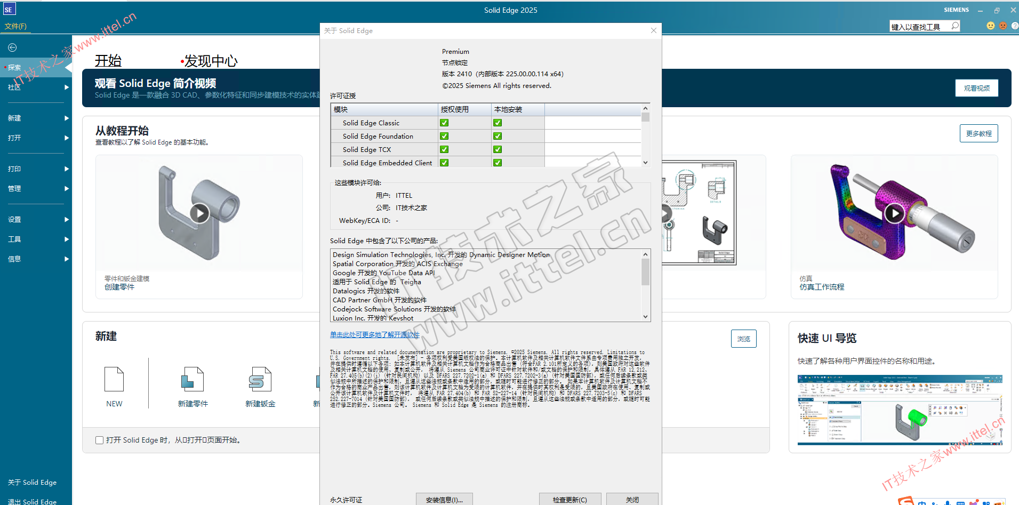Open the 单击此处可更多地了解开源软件 link
This screenshot has width=1019, height=505.
pos(375,335)
